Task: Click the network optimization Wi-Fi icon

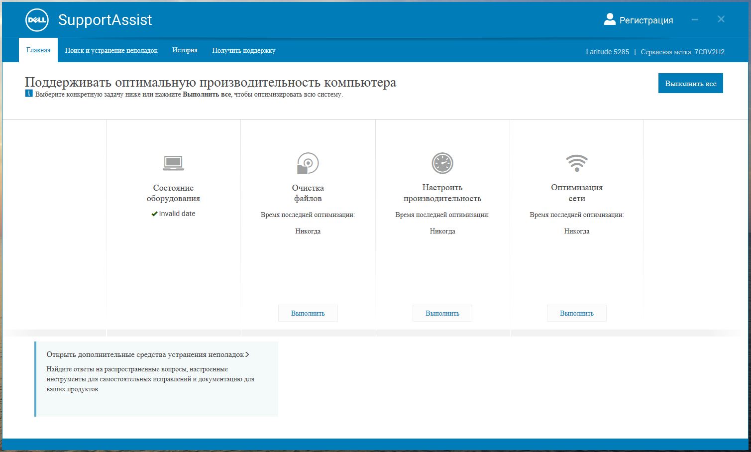Action: (577, 163)
